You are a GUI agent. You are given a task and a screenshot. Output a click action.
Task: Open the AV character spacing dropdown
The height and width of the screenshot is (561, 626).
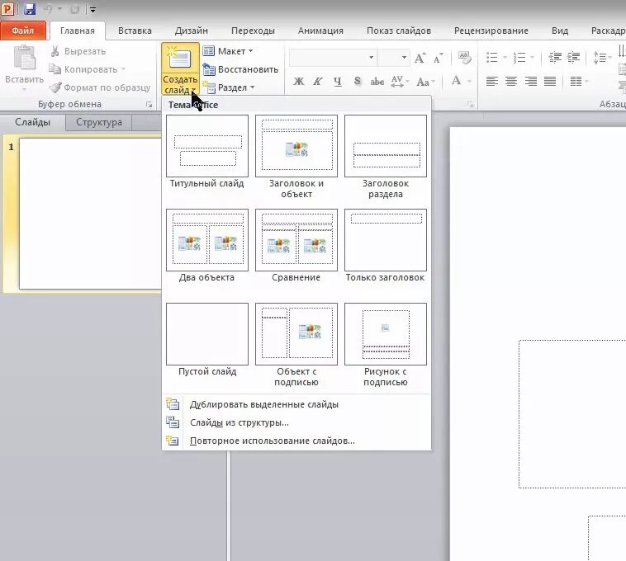[400, 82]
